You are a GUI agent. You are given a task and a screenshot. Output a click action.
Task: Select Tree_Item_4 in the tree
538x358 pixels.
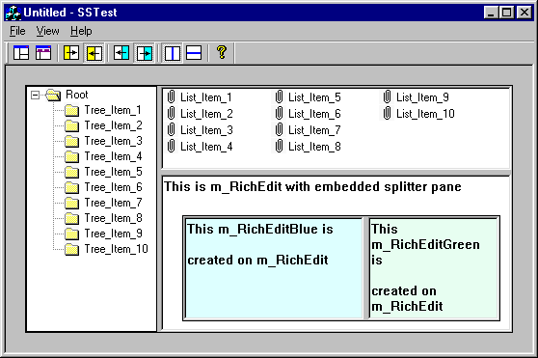point(113,156)
